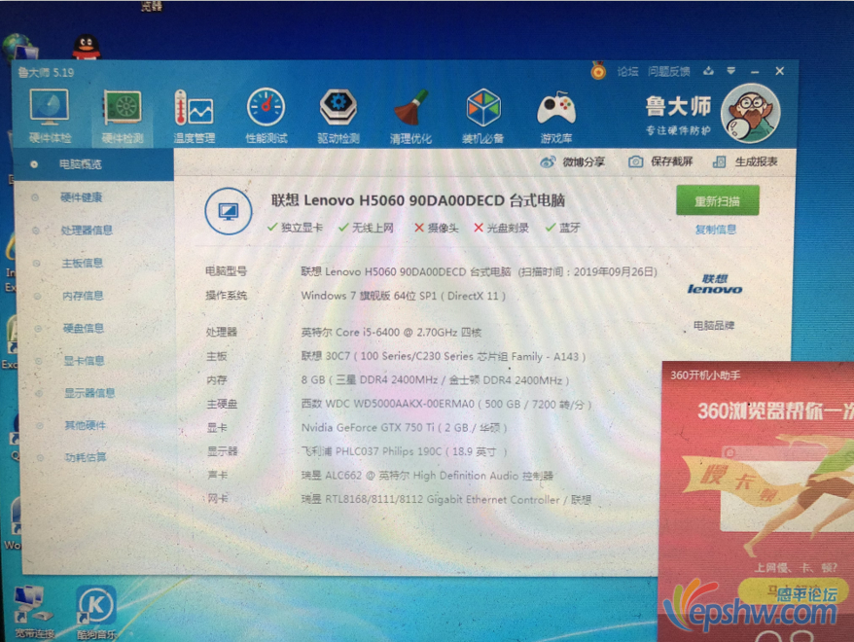Click the 无线上网 feature indicator
The image size is (854, 642).
[x=366, y=228]
